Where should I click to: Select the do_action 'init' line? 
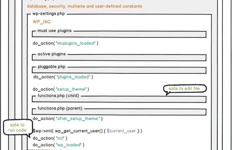(50, 138)
